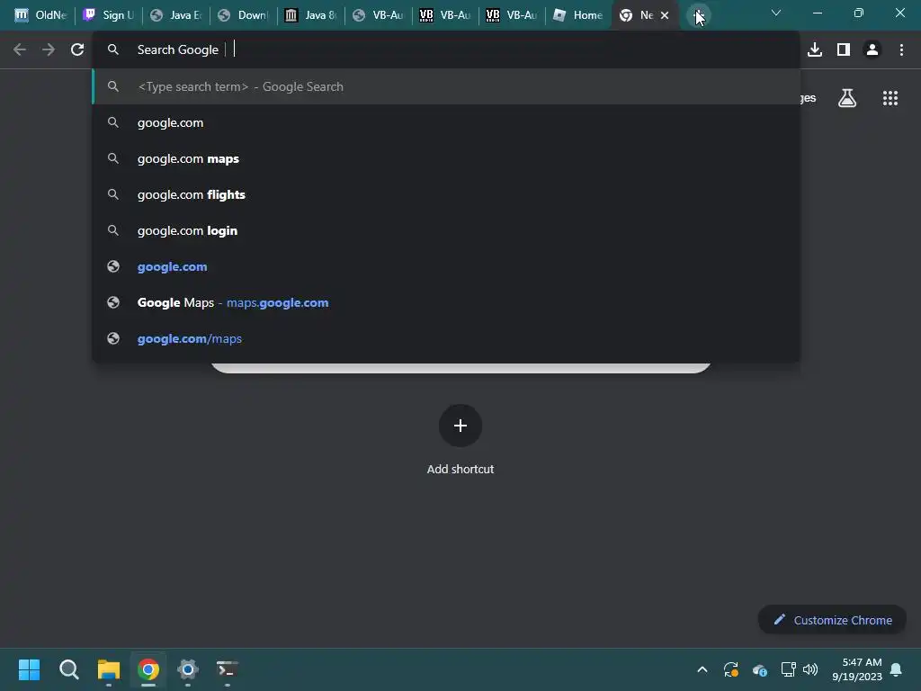
Task: Open the clock showing 5:47 AM
Action: [857, 669]
